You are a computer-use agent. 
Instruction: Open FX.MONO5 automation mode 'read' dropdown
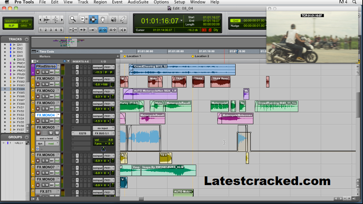[x=52, y=144]
